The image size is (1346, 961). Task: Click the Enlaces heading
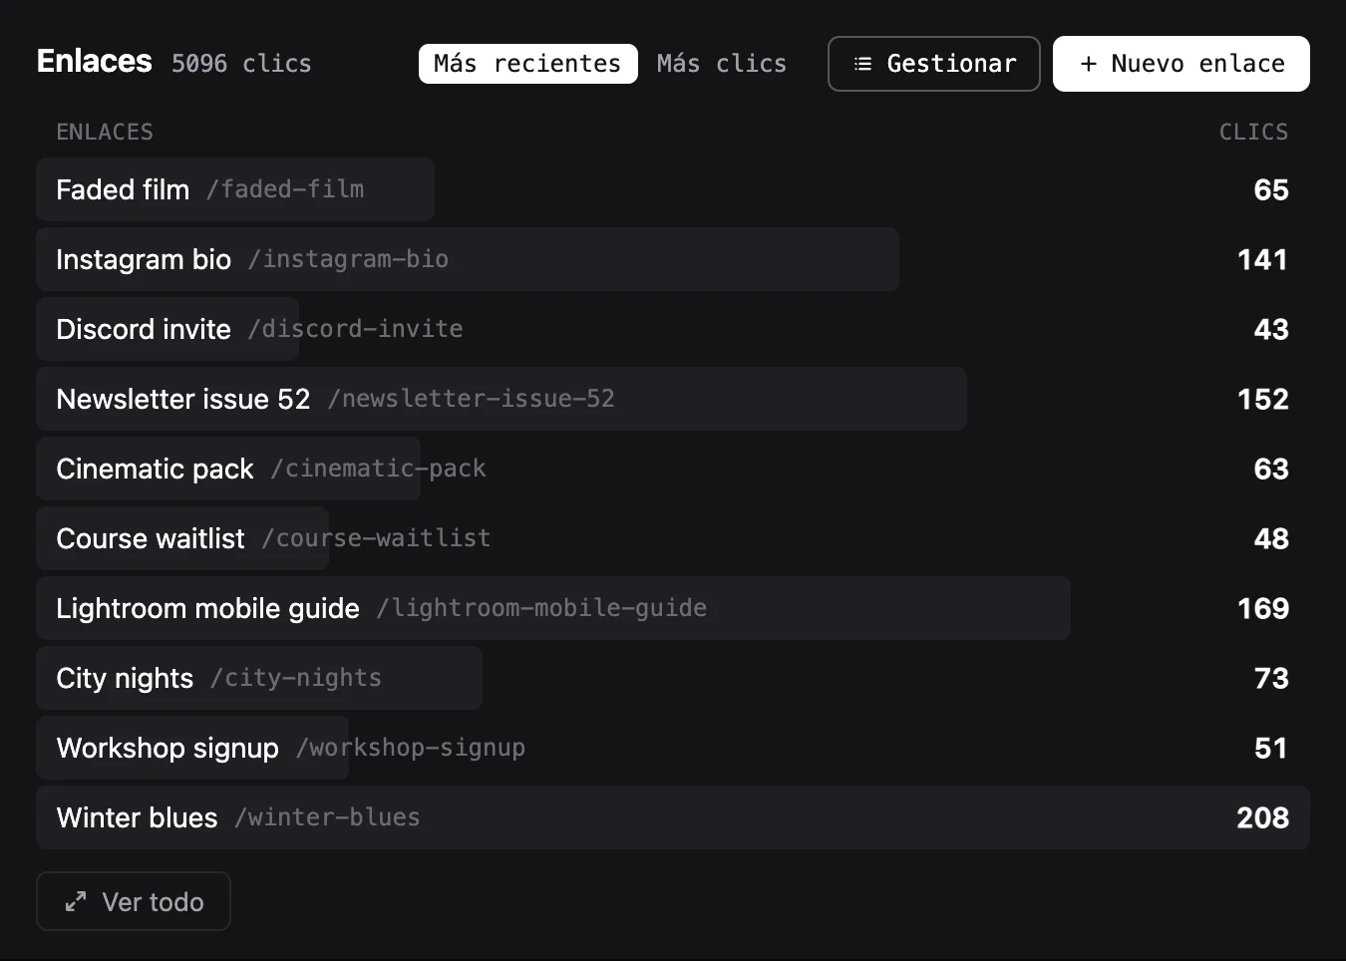click(x=95, y=62)
